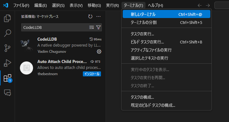The image size is (229, 122).
Task: Refresh the extensions marketplace list
Action: click(90, 16)
